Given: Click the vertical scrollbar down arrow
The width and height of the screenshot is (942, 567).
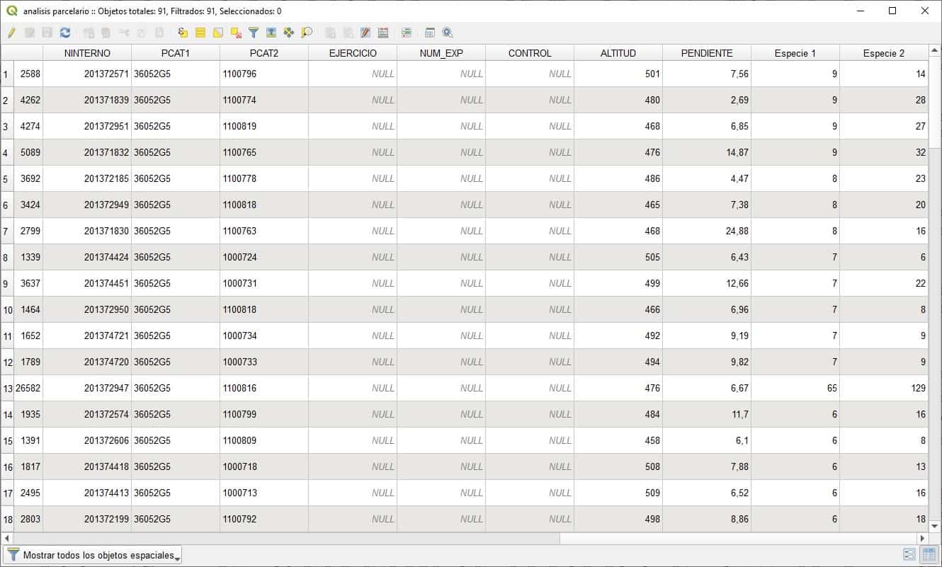Looking at the screenshot, I should [934, 526].
